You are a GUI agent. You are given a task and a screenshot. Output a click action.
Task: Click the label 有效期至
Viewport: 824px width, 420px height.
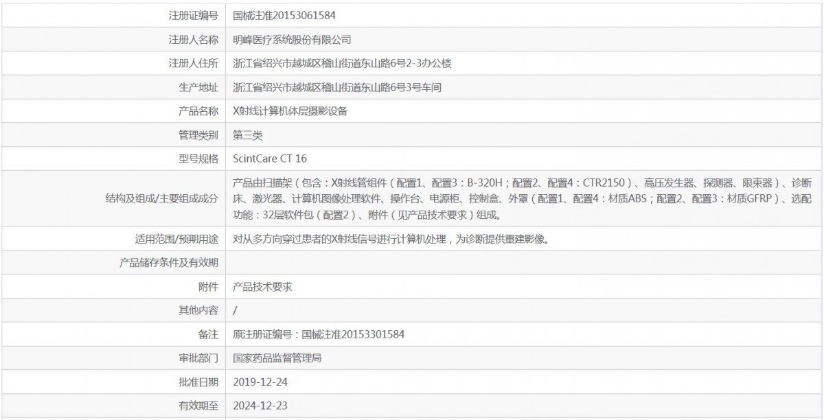coord(198,406)
